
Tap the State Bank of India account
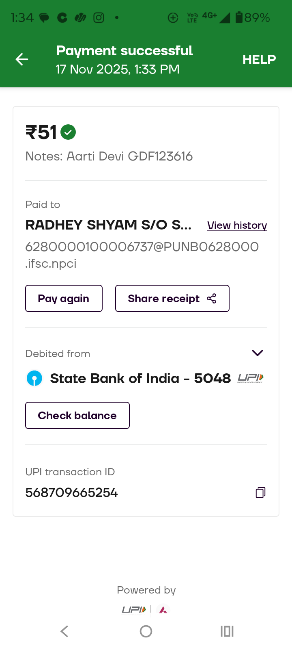(x=140, y=378)
